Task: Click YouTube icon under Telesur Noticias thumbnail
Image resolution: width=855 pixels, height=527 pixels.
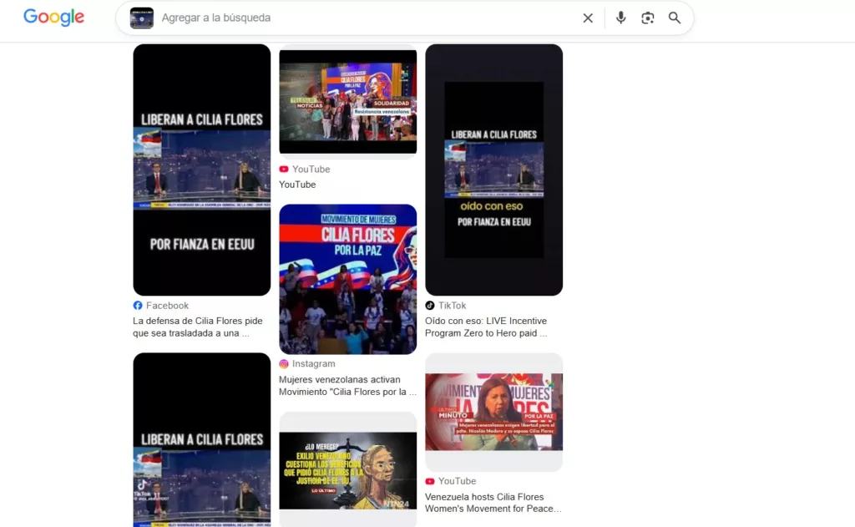Action: pos(284,169)
